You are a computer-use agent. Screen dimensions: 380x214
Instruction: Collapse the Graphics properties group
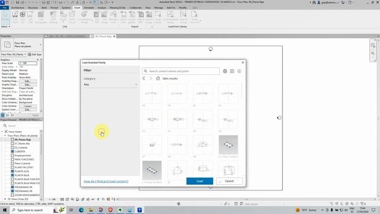(37, 59)
